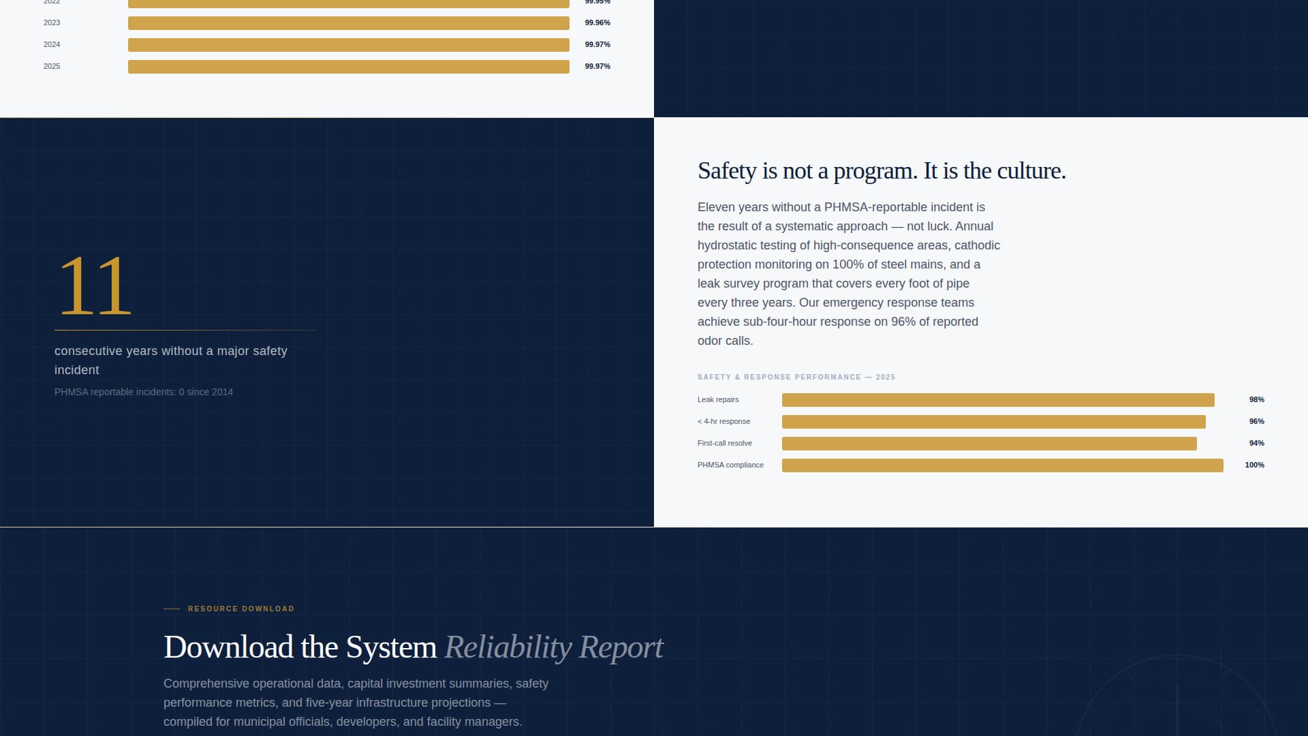Image resolution: width=1308 pixels, height=736 pixels.
Task: Click the 94% First-call resolve value
Action: (x=1256, y=443)
